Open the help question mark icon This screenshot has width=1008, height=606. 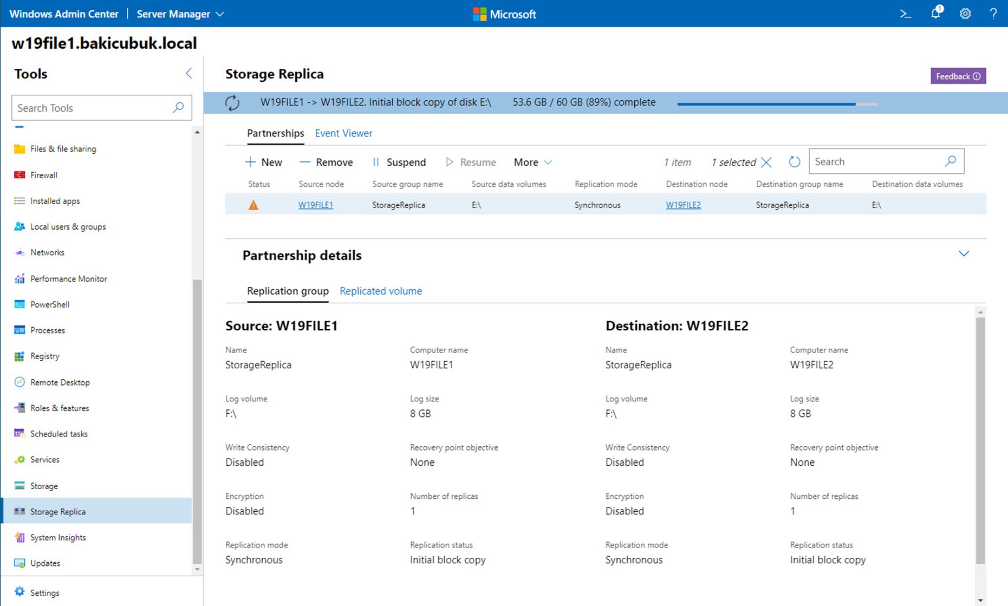click(x=993, y=14)
